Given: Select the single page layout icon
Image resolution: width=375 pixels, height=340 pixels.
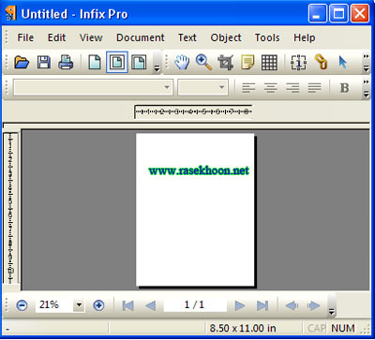Looking at the screenshot, I should (x=95, y=62).
